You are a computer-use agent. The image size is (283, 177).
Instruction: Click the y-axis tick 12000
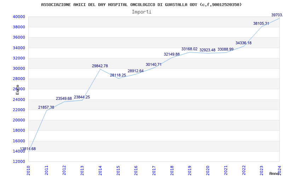tap(19, 161)
